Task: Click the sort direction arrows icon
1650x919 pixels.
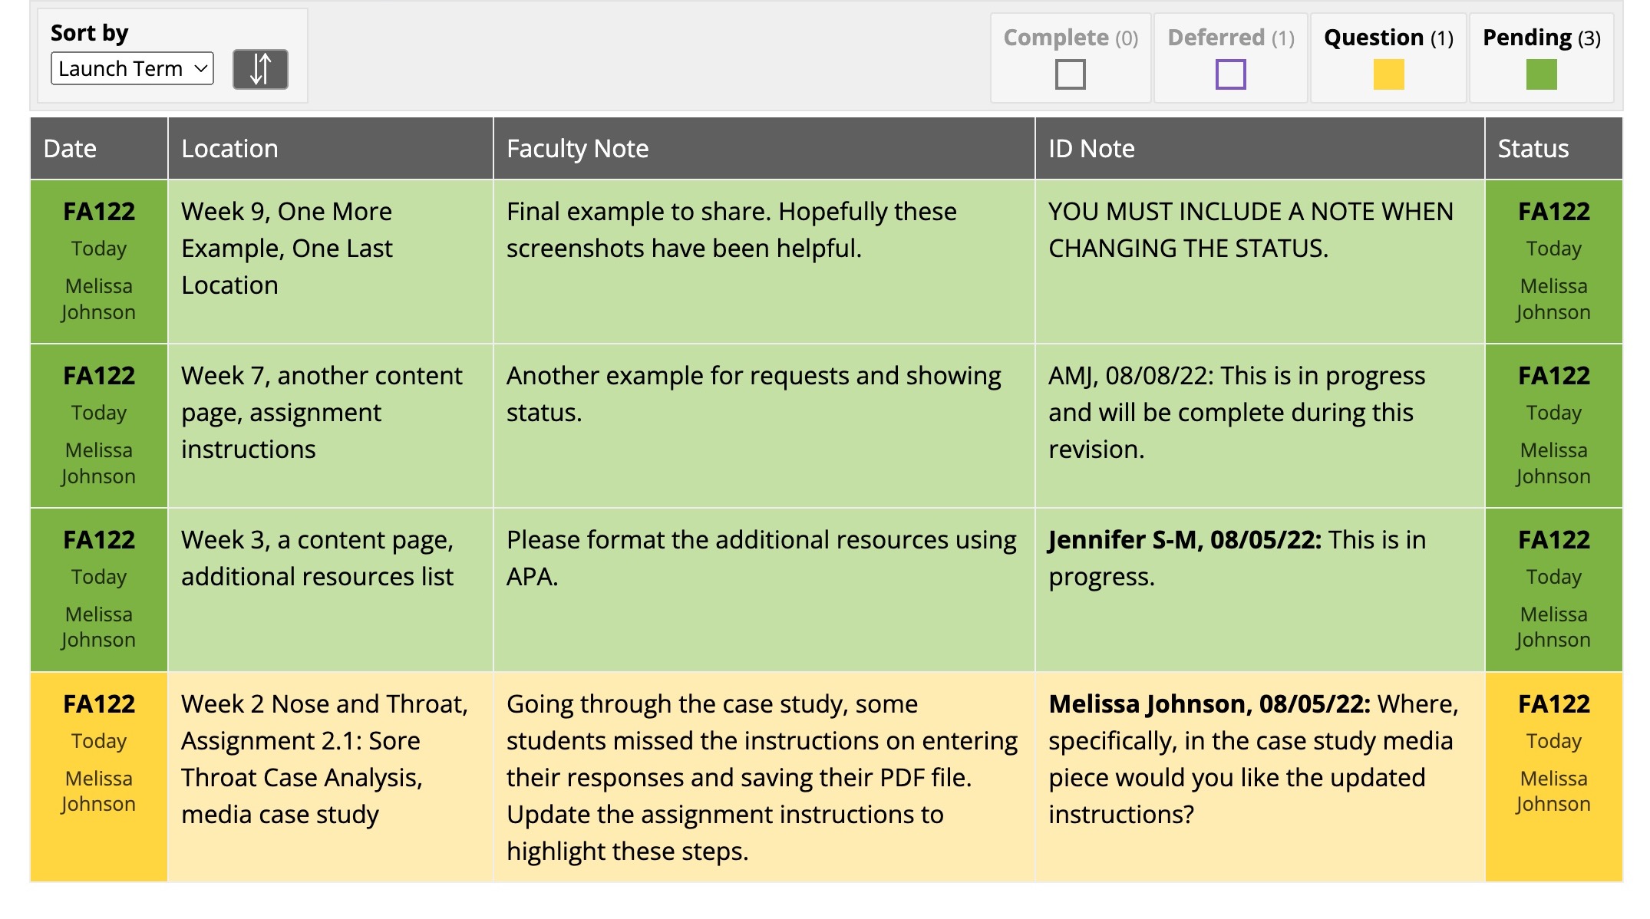Action: pyautogui.click(x=260, y=69)
